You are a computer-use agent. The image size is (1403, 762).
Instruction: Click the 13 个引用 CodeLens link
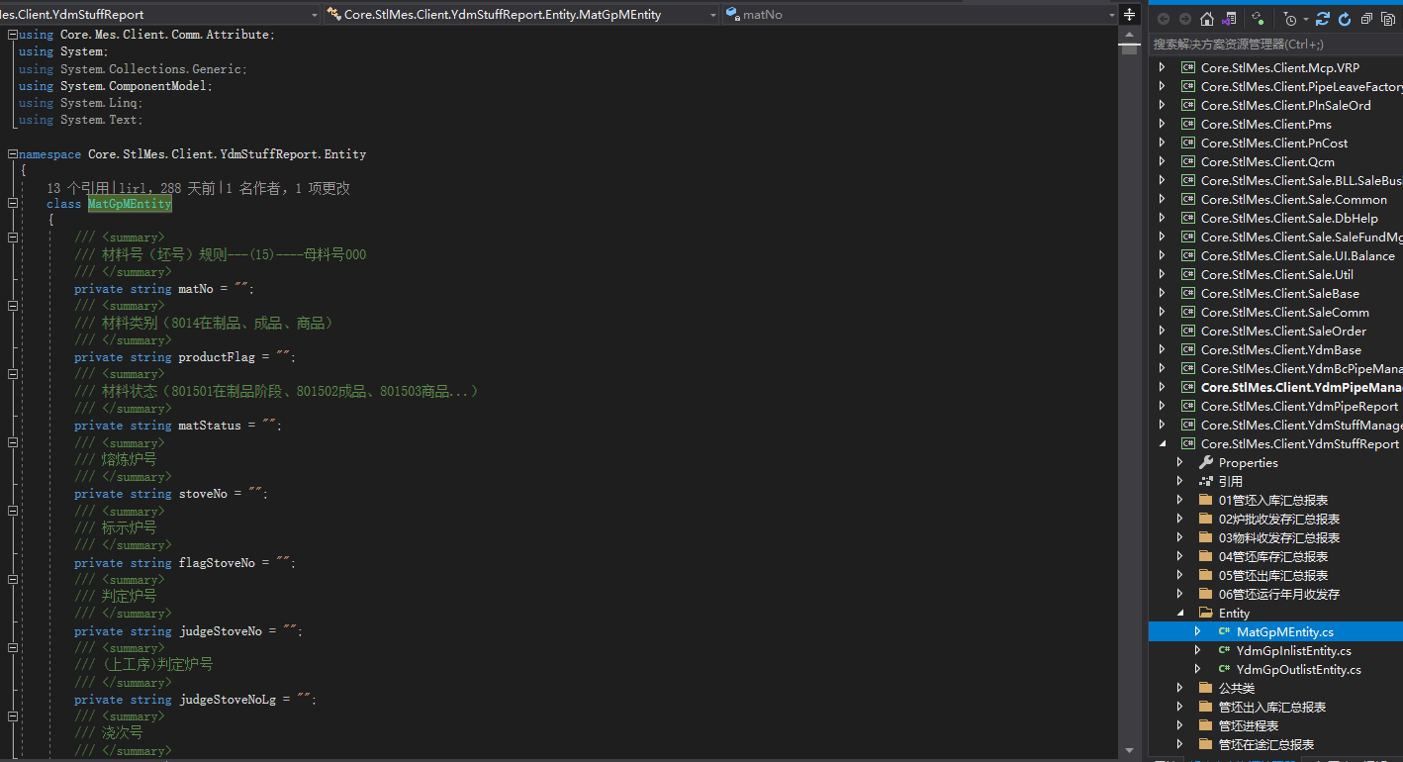pos(78,188)
